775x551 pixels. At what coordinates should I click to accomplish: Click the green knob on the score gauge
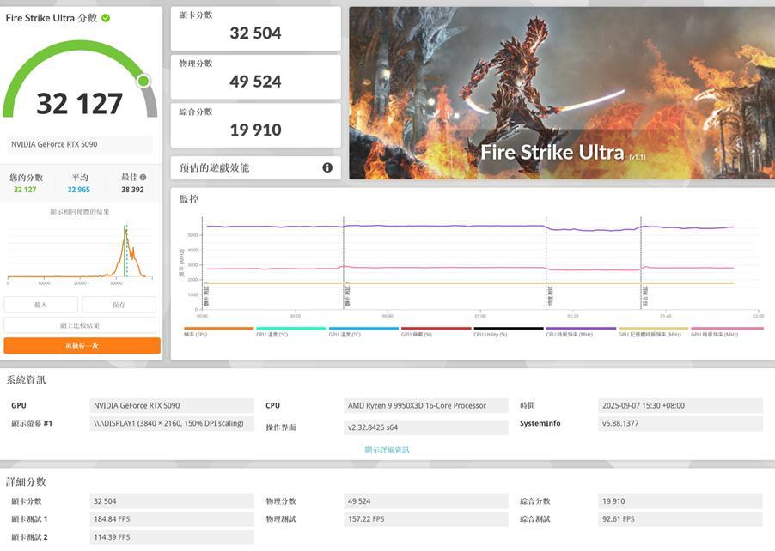click(x=143, y=81)
